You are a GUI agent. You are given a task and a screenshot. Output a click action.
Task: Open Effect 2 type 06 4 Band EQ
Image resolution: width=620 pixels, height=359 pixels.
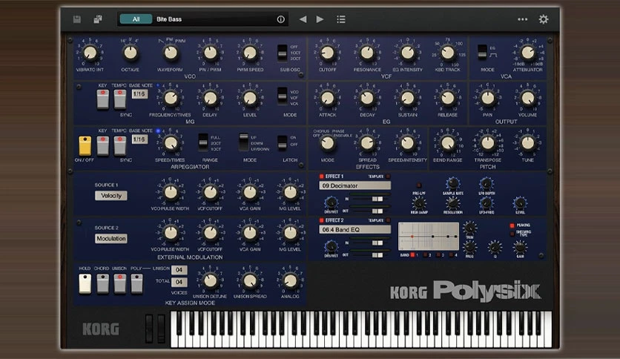point(354,229)
